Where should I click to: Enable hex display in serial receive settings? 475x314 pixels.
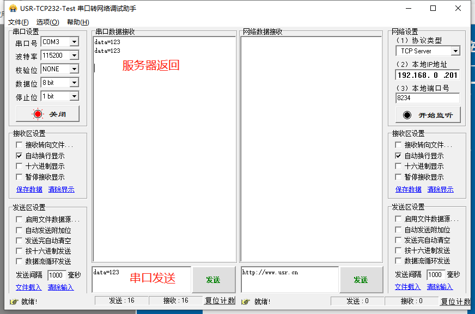click(20, 167)
